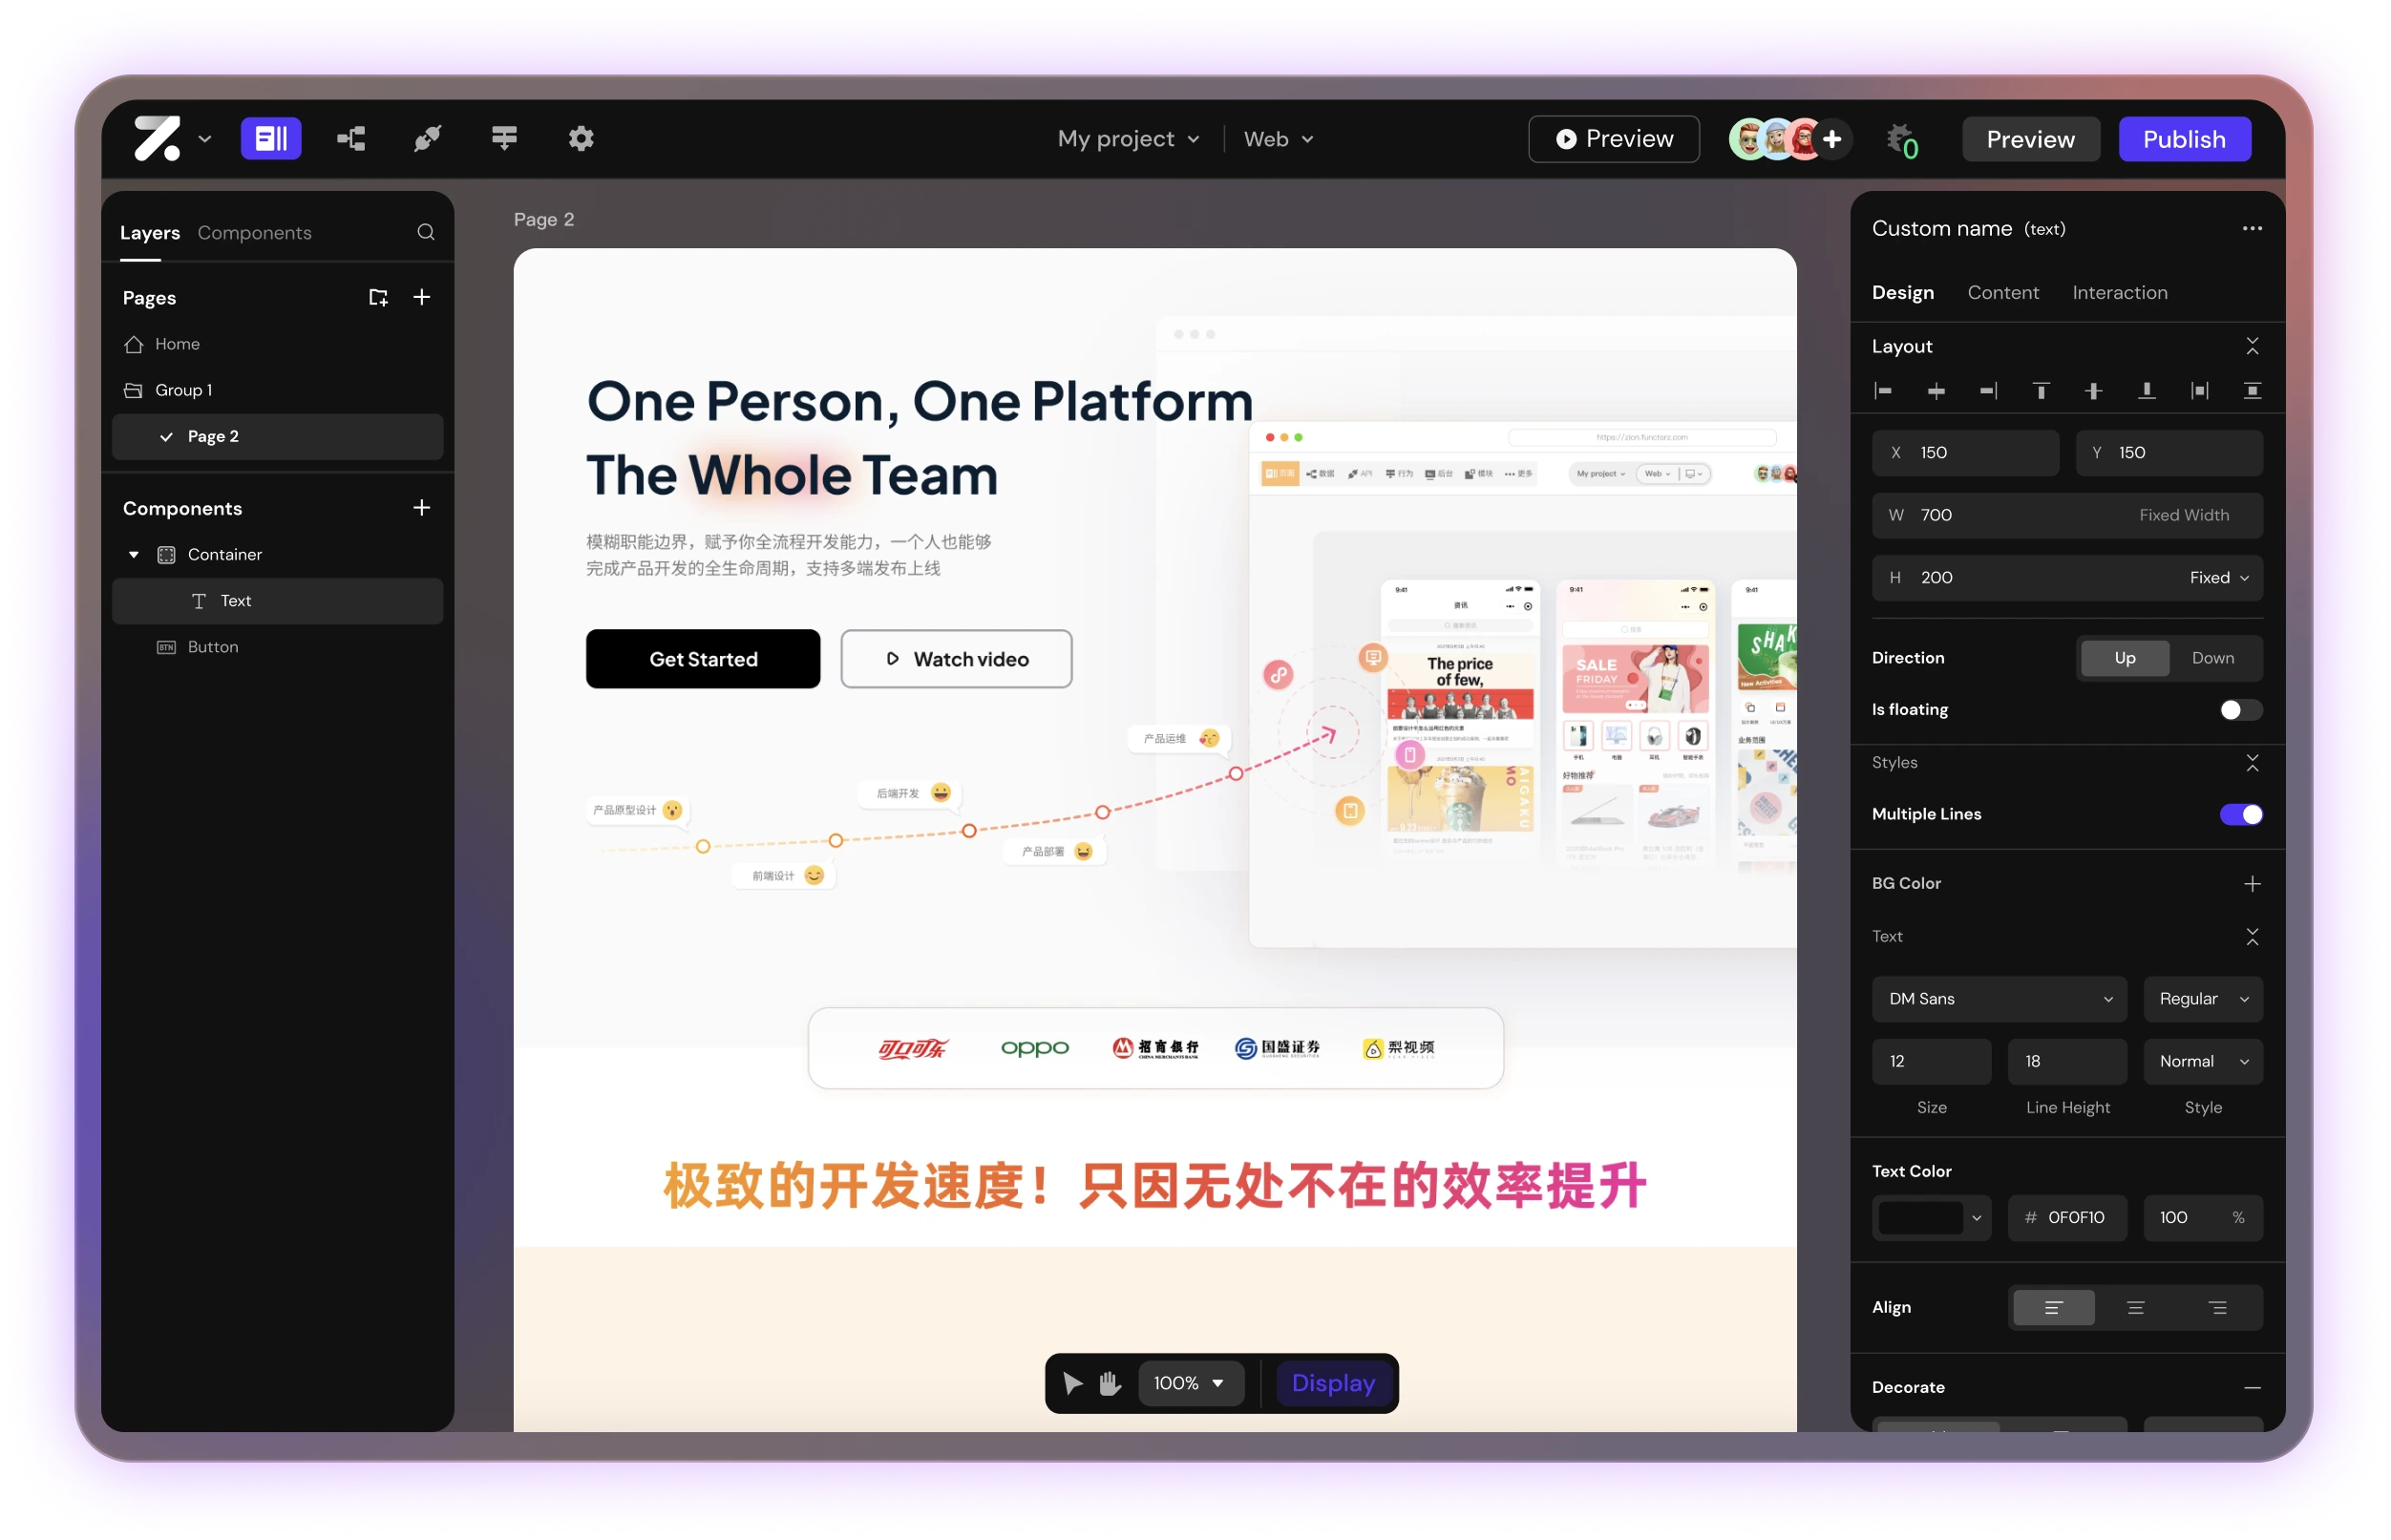The width and height of the screenshot is (2391, 1540).
Task: Switch to the Interaction tab
Action: (2119, 292)
